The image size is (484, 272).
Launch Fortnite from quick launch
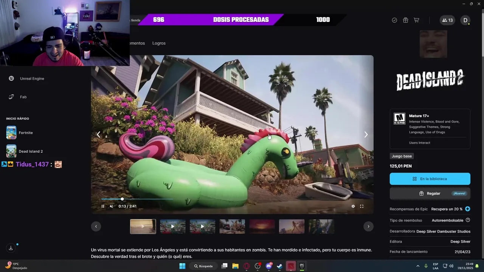20,133
